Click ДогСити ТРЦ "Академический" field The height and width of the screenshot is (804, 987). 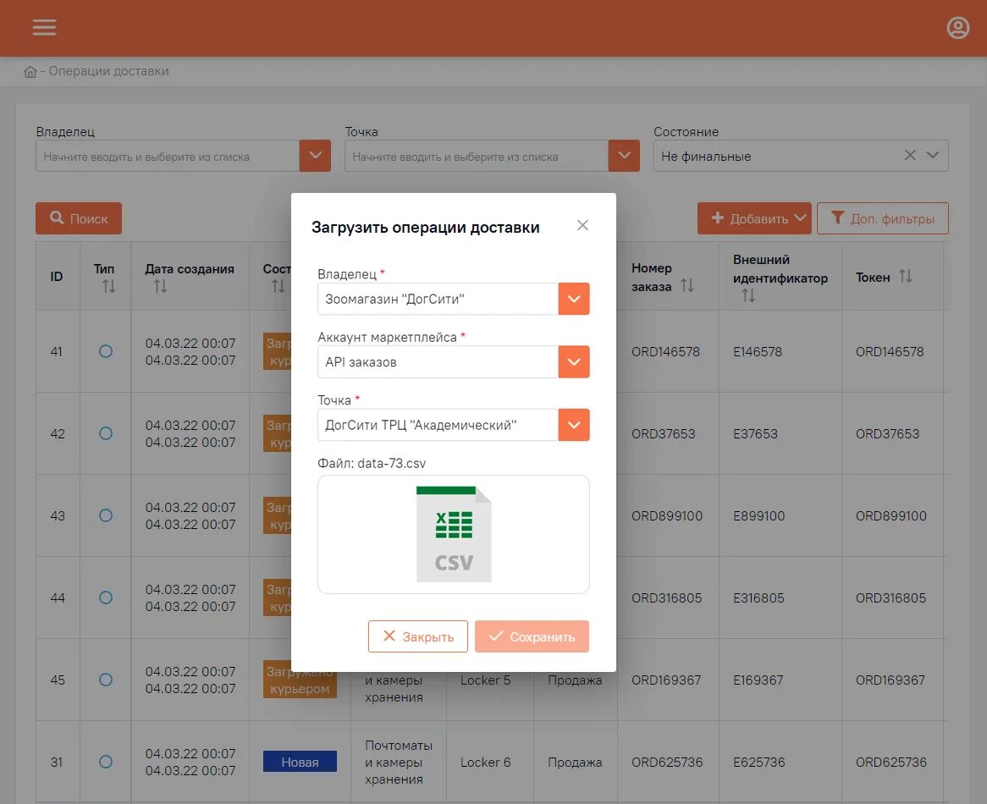click(438, 425)
